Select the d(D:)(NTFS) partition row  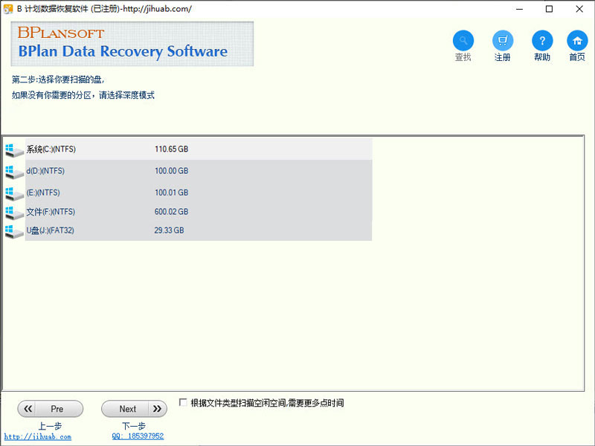tap(199, 171)
